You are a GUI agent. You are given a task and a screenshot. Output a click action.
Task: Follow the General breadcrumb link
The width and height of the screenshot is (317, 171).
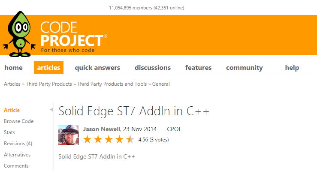[161, 84]
